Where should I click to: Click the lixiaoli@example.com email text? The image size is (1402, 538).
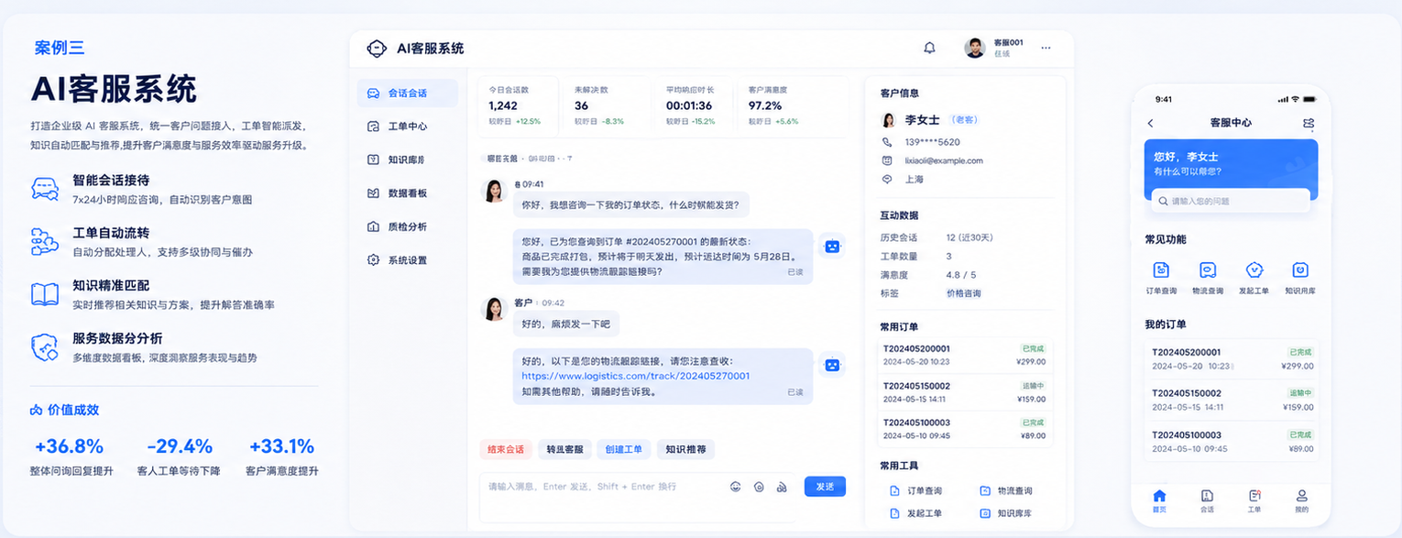(x=944, y=160)
